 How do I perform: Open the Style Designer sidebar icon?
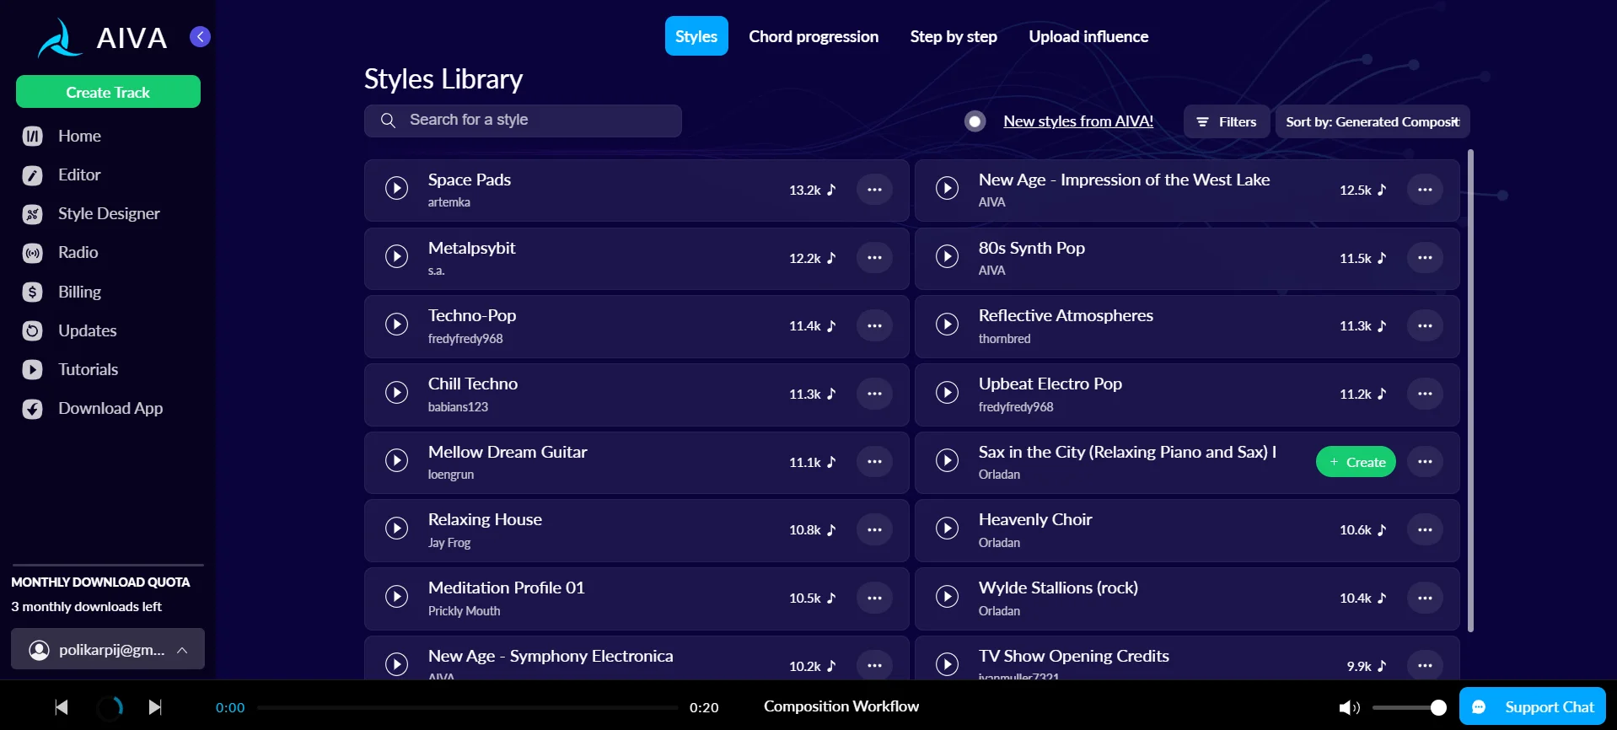click(32, 214)
